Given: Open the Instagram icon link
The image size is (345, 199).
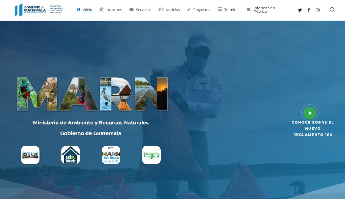Looking at the screenshot, I should point(318,10).
